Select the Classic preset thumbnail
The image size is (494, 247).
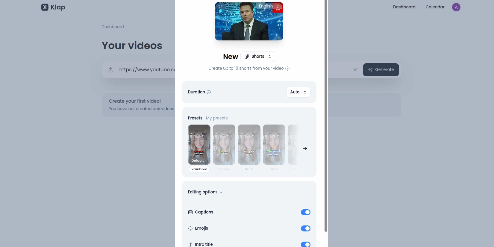(224, 145)
